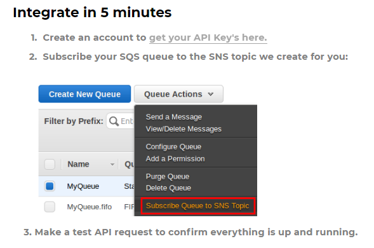Viewport: 374px width, 248px height.
Task: Open the 'get your API Key's here' link
Action: [x=208, y=38]
